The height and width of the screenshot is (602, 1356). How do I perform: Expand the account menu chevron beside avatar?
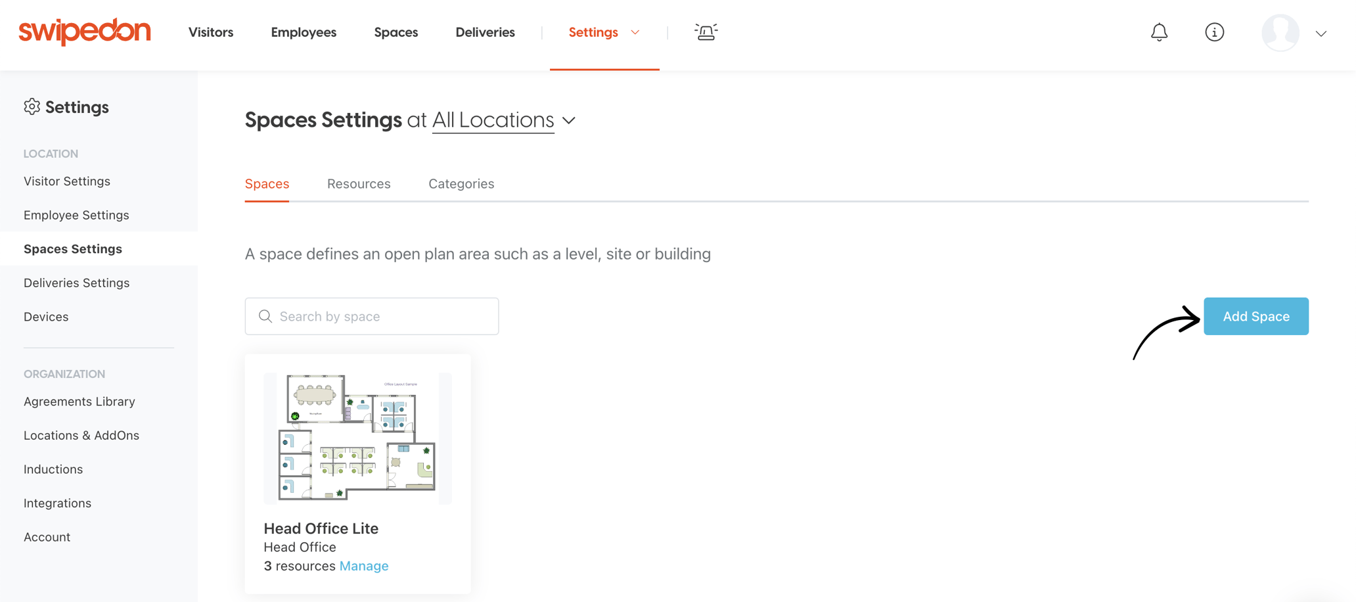click(x=1321, y=33)
